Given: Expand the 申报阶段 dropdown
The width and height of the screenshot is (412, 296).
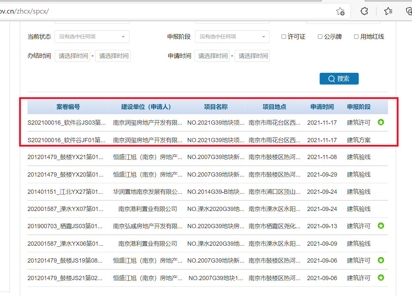Looking at the screenshot, I should [x=232, y=37].
